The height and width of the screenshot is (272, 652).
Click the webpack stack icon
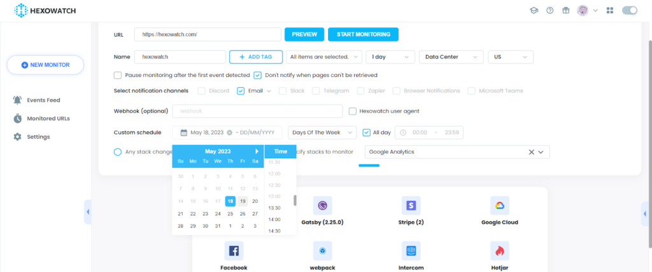[323, 251]
